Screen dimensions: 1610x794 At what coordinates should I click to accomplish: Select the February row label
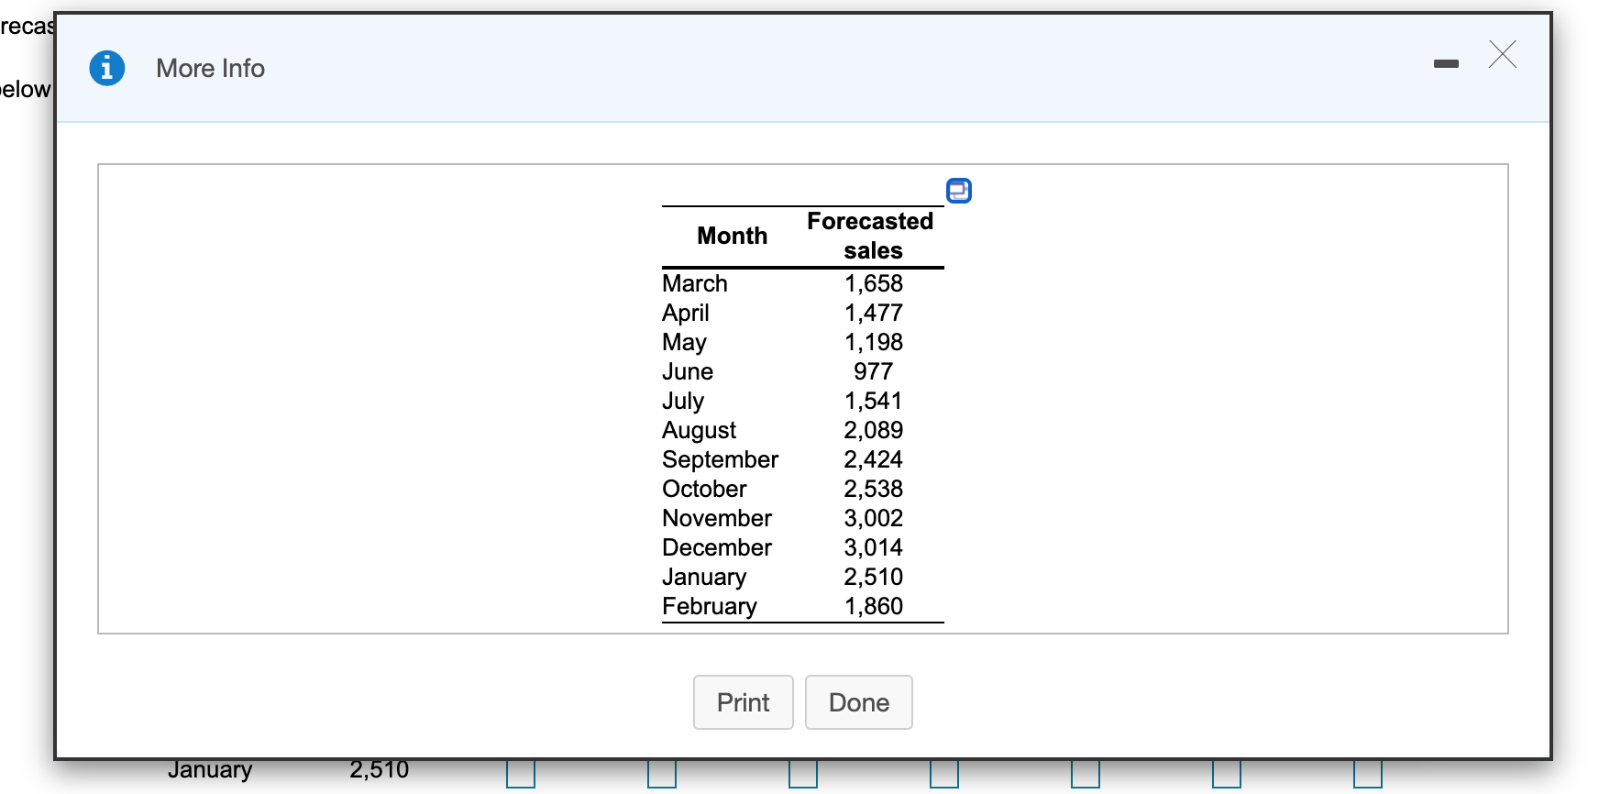point(710,606)
